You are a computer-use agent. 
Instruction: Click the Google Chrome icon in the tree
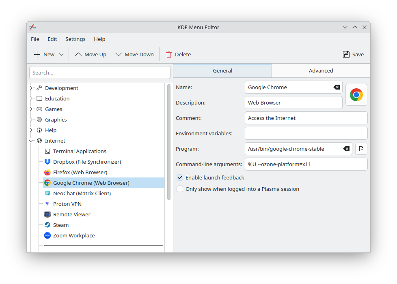pos(47,183)
